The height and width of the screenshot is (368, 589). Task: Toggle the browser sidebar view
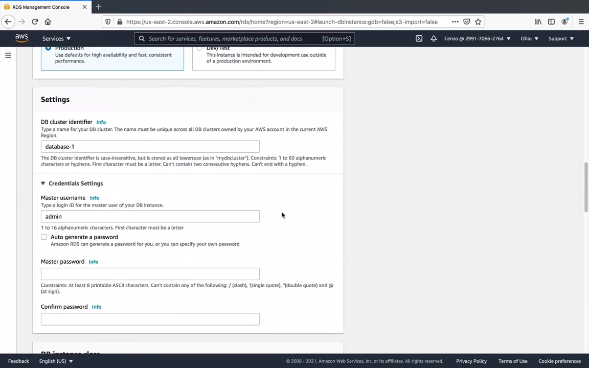tap(551, 22)
